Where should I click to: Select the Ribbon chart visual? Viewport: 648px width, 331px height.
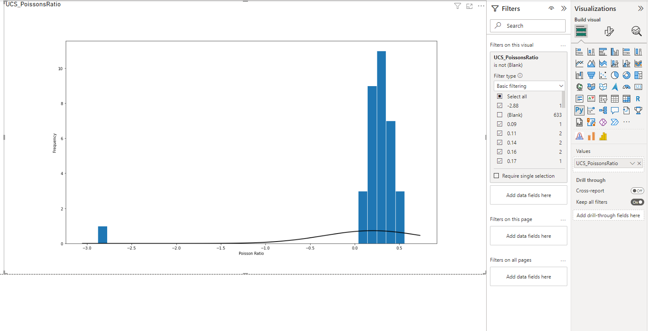pos(638,63)
